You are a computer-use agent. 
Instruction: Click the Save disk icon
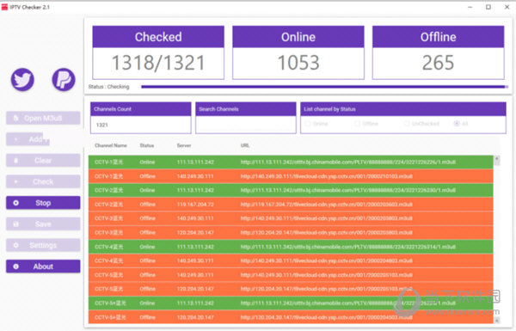point(15,224)
